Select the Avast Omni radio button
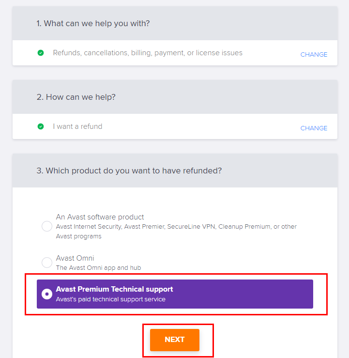Image resolution: width=349 pixels, height=358 pixels. click(47, 263)
